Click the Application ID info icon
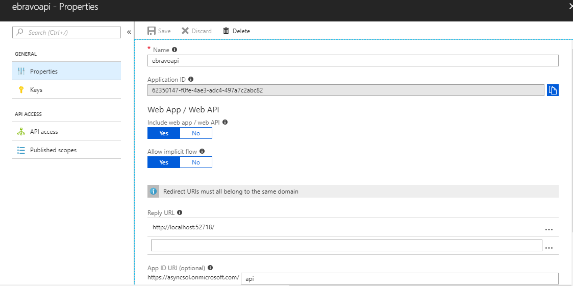The height and width of the screenshot is (286, 573). coord(191,80)
